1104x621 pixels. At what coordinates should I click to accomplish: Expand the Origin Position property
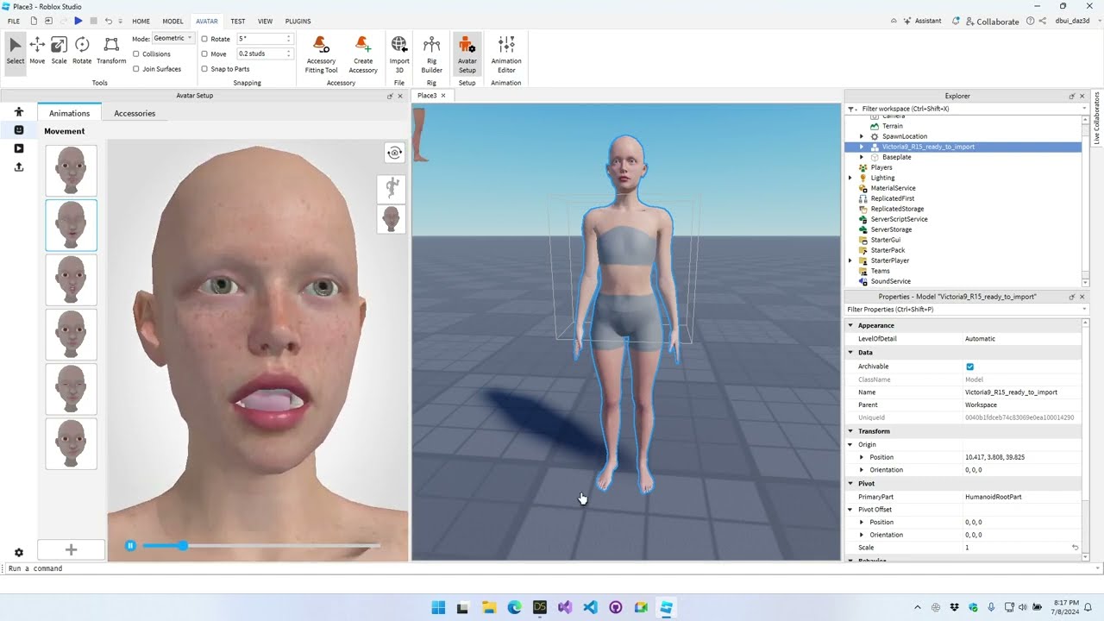click(861, 457)
